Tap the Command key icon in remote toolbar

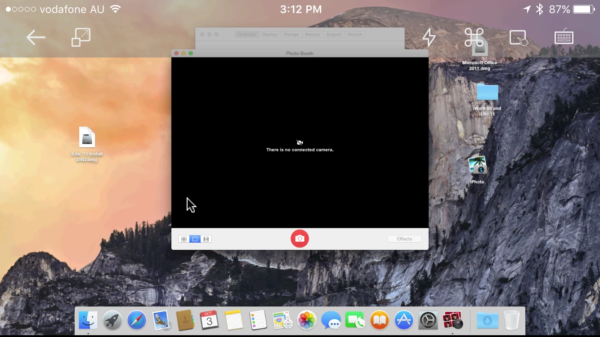[474, 37]
